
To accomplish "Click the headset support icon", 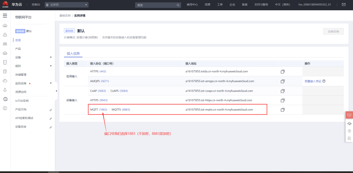I will pyautogui.click(x=349, y=124).
